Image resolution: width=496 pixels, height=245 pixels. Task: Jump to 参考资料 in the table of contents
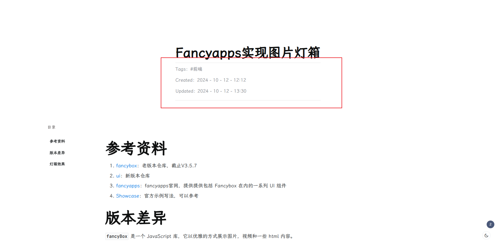(57, 141)
